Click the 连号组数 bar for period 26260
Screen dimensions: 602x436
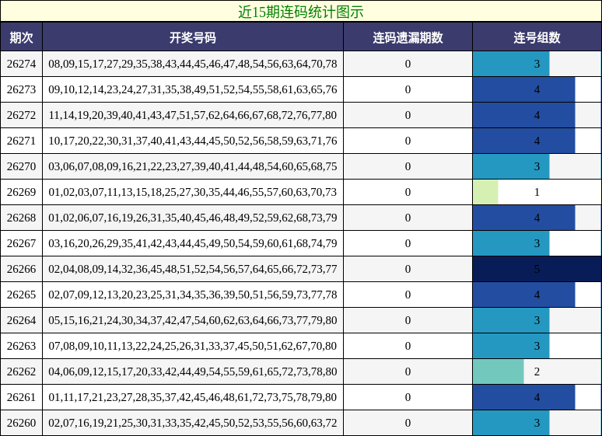[511, 423]
